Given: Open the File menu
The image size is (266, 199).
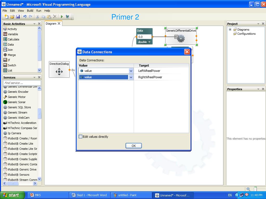Looking at the screenshot, I should [x=5, y=10].
